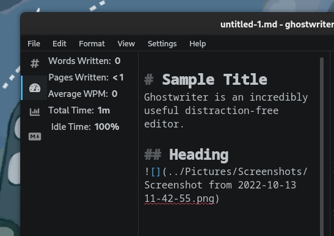The height and width of the screenshot is (236, 334).
Task: Open the Settings menu
Action: pyautogui.click(x=162, y=44)
